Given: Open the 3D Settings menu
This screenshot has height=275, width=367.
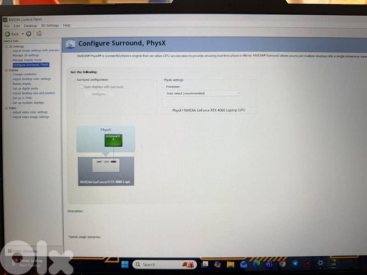Looking at the screenshot, I should [50, 26].
